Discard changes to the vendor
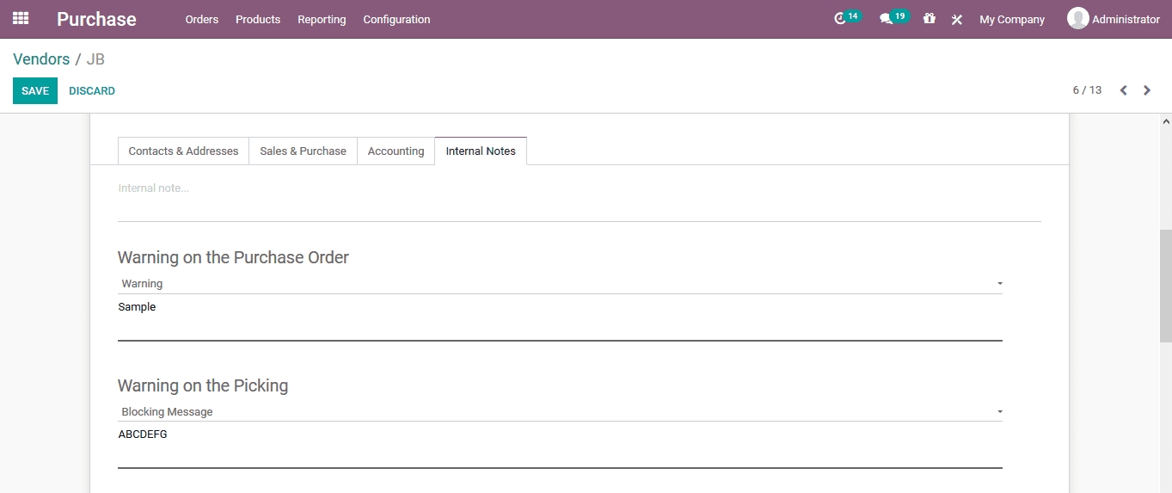 point(92,91)
